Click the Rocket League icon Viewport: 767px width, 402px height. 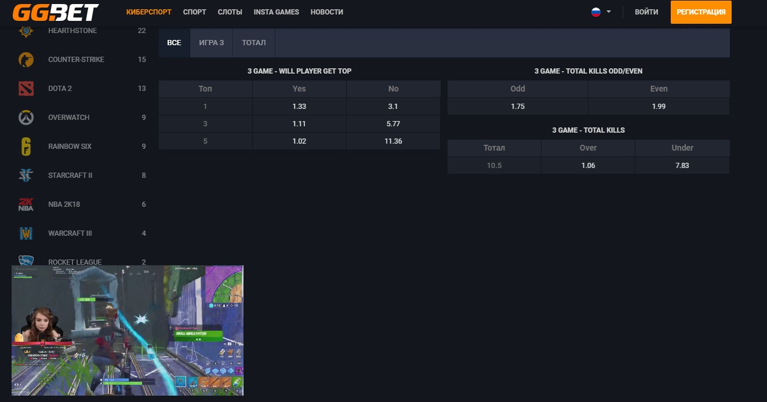point(26,261)
